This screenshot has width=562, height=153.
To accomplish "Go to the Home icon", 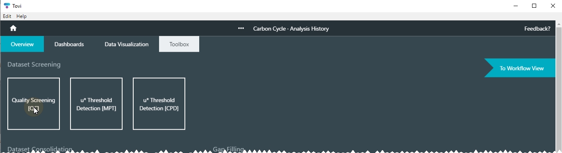I will (13, 28).
